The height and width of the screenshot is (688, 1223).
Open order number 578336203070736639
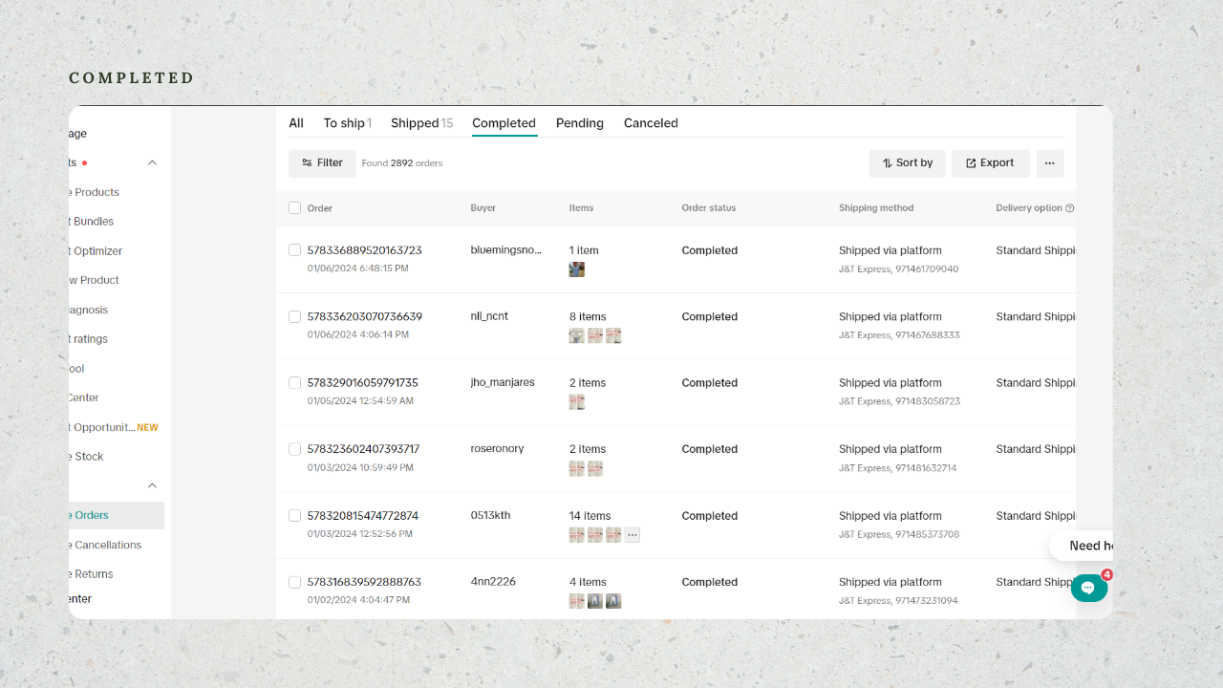[365, 316]
